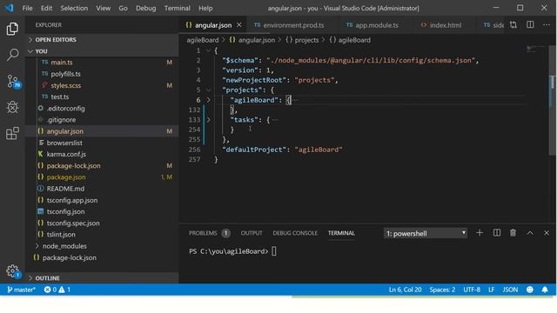
Task: Click JSON language mode in status bar
Action: (x=510, y=290)
